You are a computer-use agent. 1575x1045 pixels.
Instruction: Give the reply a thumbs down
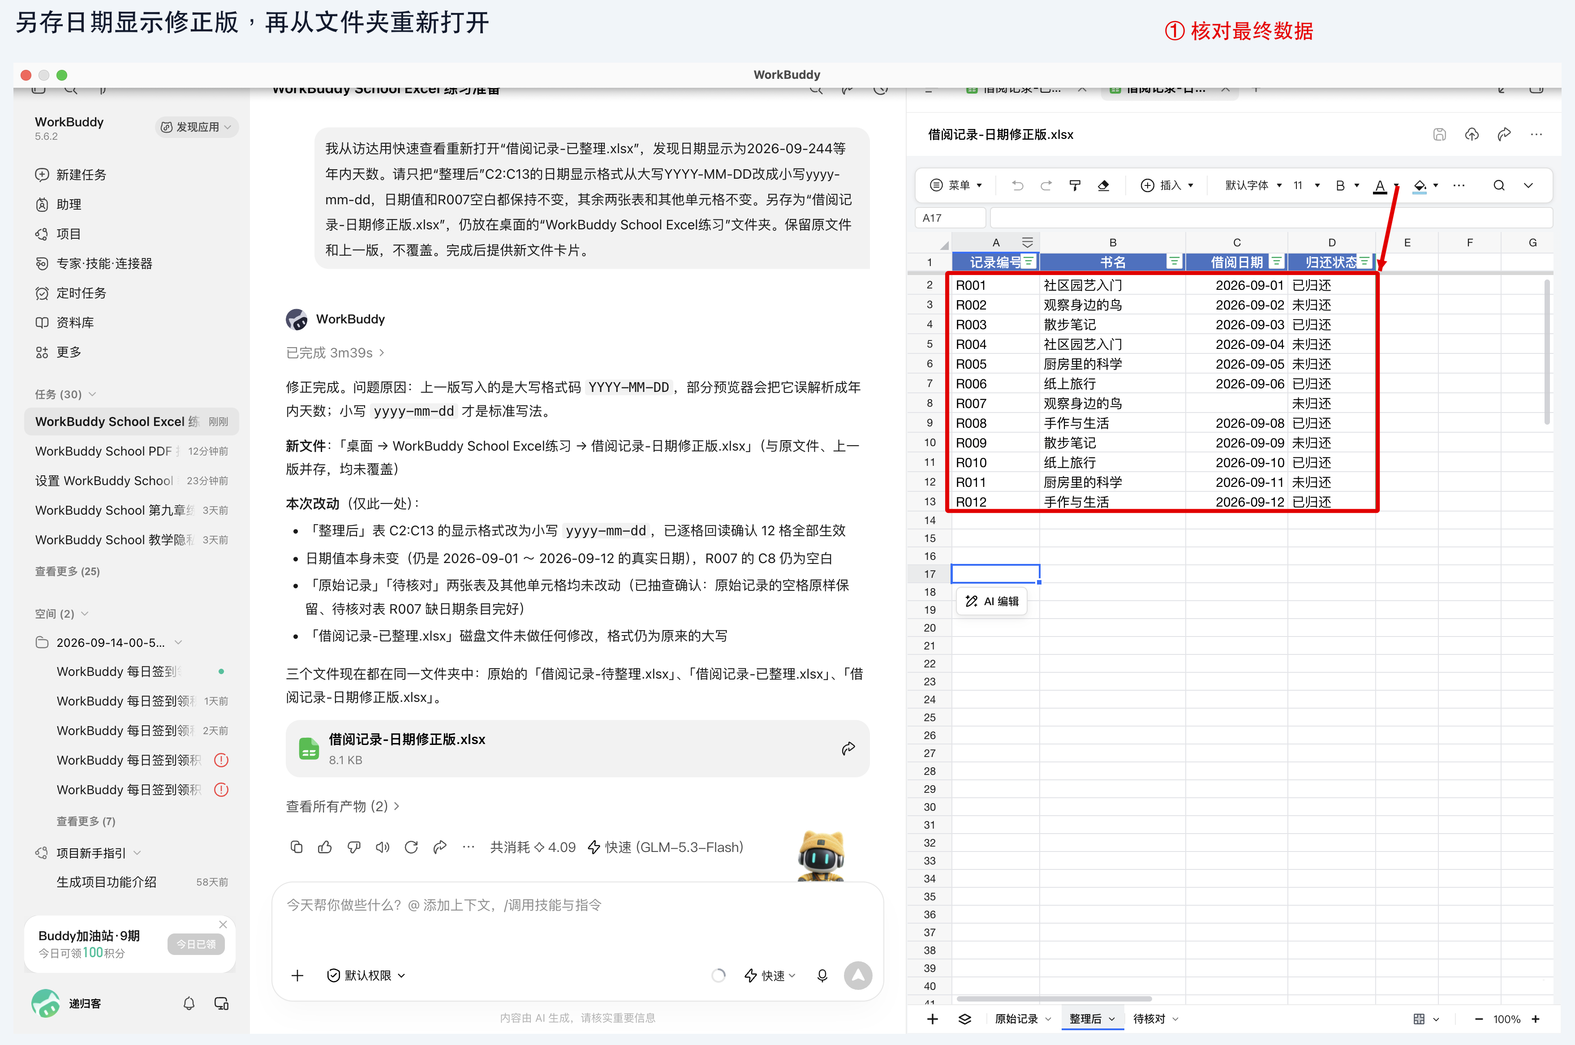click(x=354, y=847)
